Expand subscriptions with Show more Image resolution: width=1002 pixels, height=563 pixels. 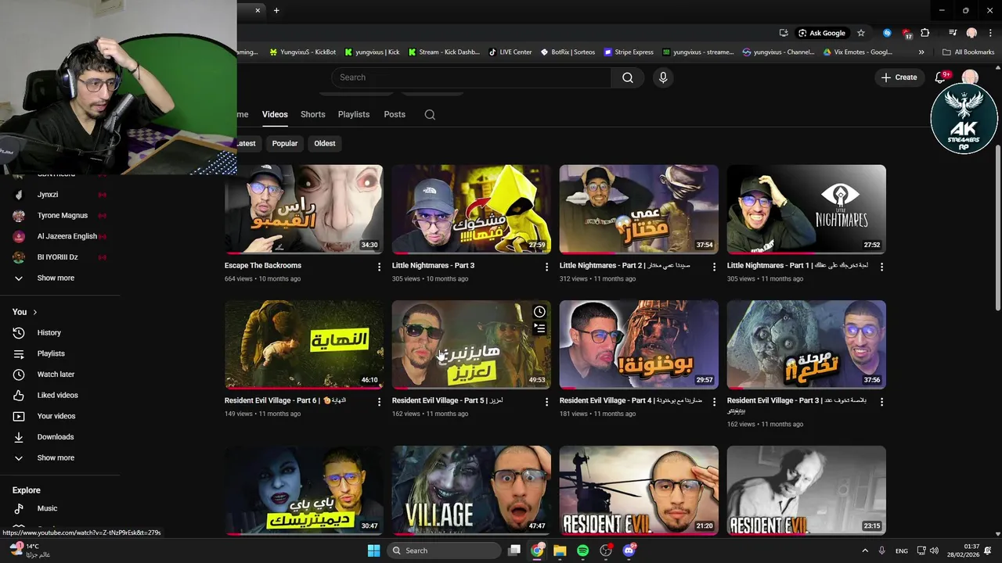(56, 278)
